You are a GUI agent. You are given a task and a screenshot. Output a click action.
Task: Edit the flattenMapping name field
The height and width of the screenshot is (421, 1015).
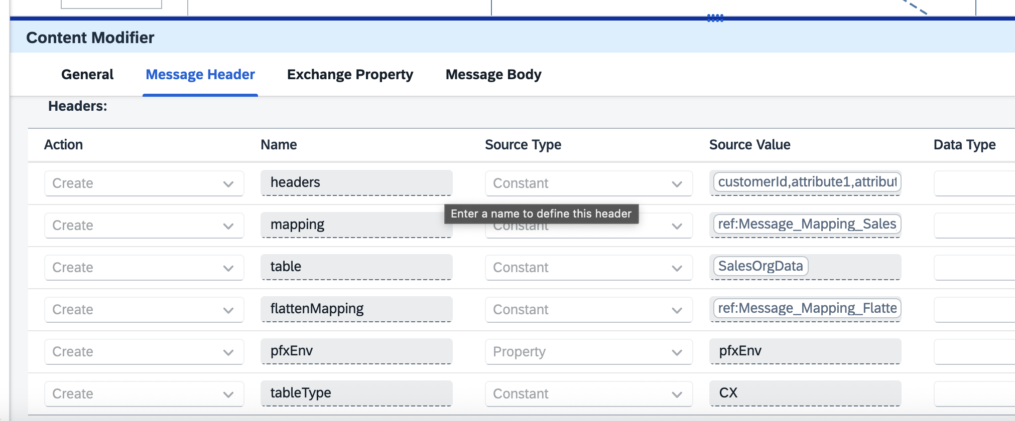[356, 309]
